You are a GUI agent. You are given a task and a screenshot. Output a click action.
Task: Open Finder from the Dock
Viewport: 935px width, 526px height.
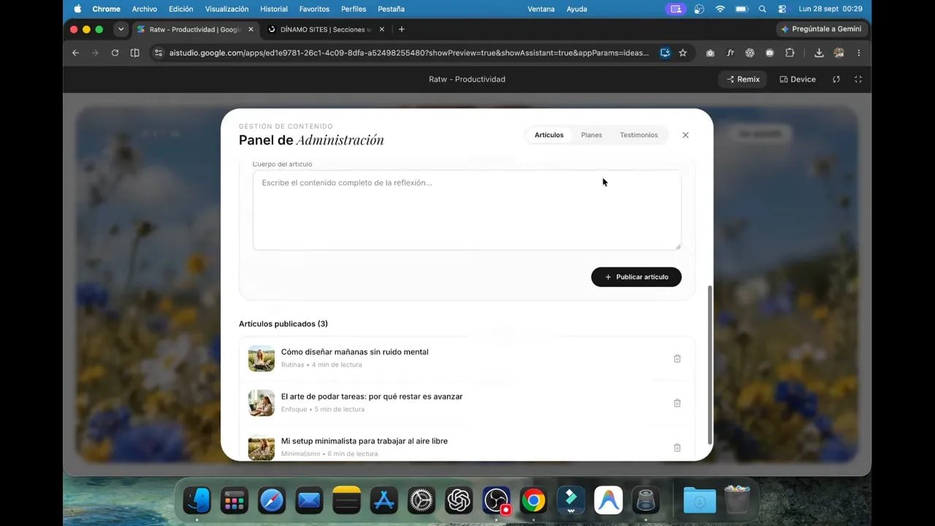[x=196, y=500]
